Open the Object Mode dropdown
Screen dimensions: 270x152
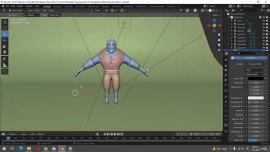coord(17,11)
